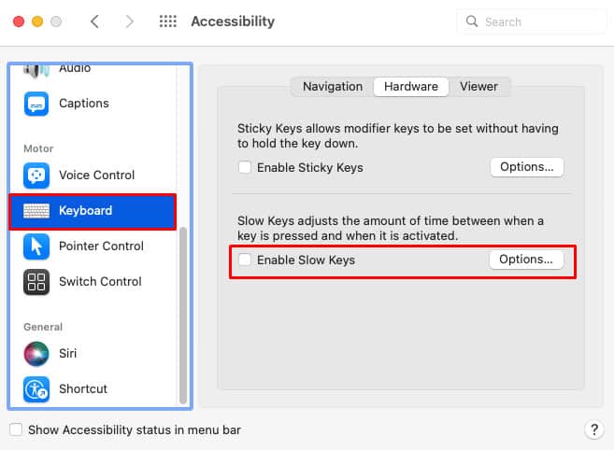The width and height of the screenshot is (614, 450).
Task: Click the help question mark button
Action: pyautogui.click(x=594, y=429)
